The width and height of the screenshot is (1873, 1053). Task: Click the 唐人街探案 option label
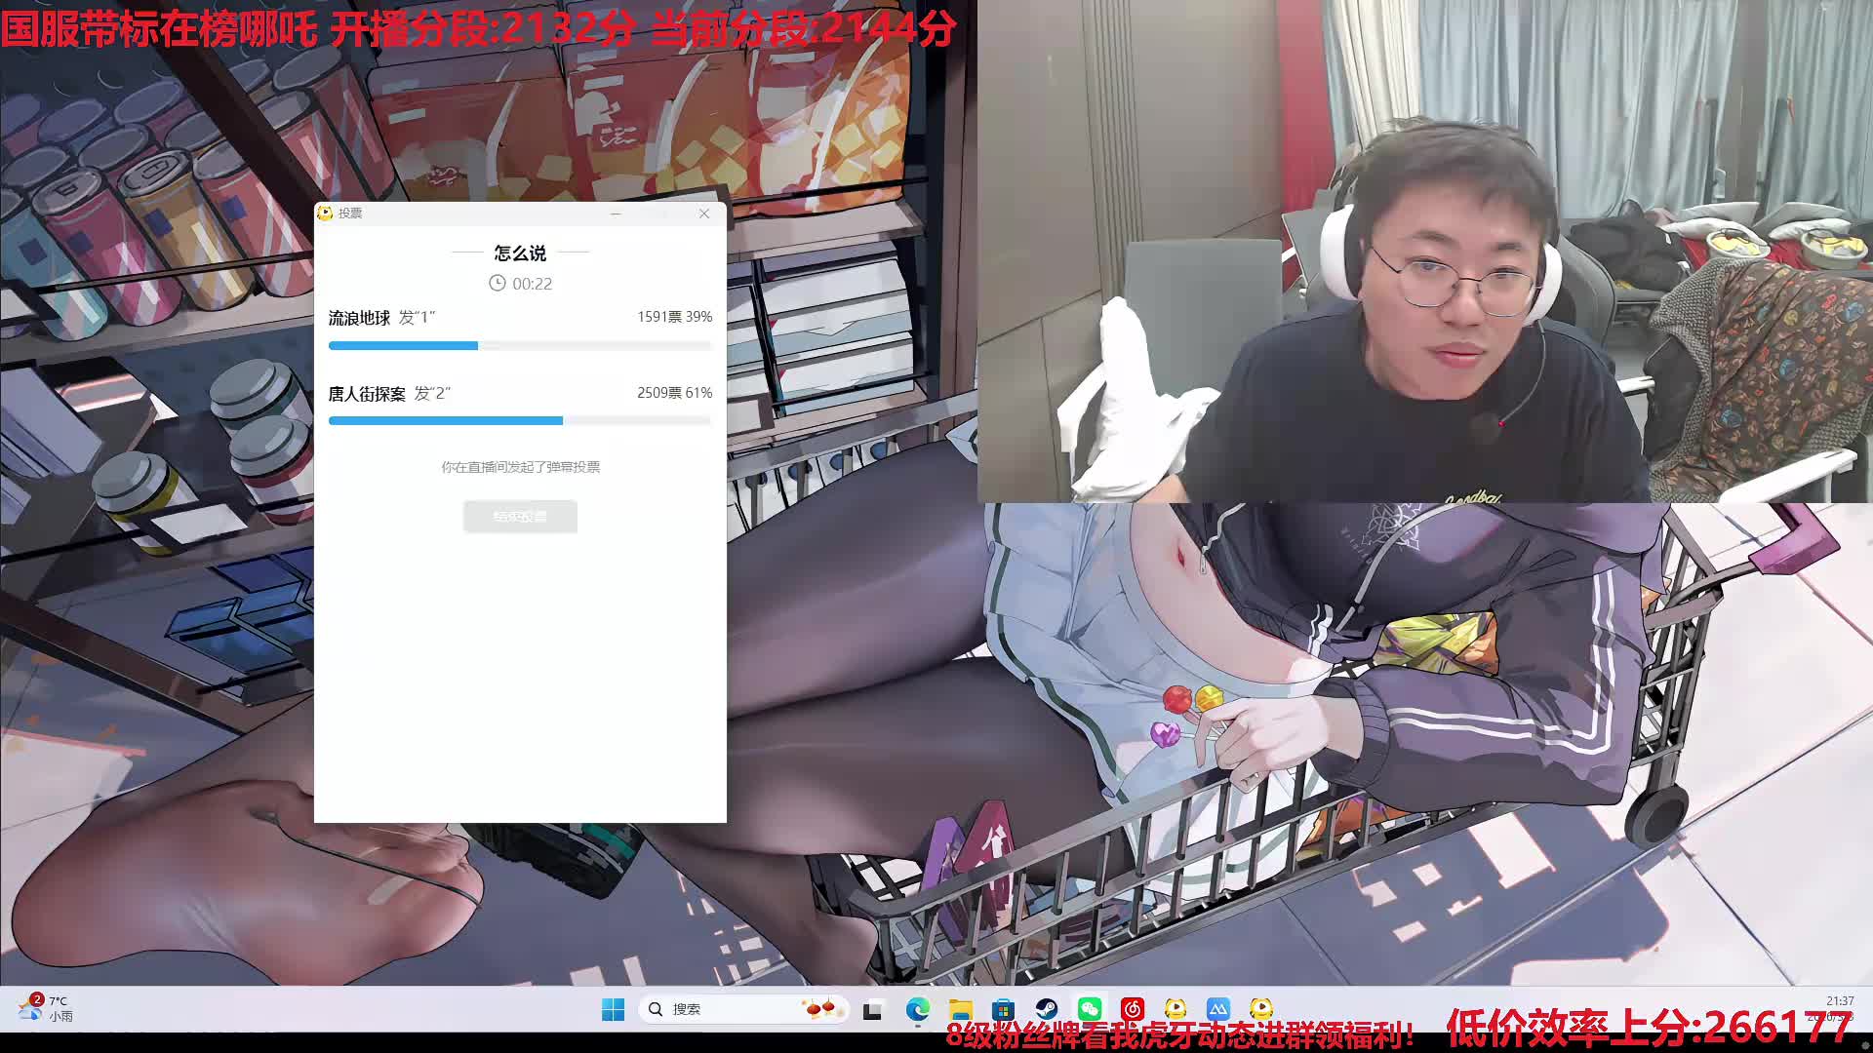pyautogui.click(x=367, y=394)
